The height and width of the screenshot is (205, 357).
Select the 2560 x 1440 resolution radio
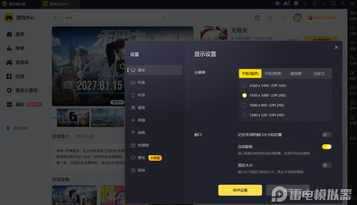point(244,85)
